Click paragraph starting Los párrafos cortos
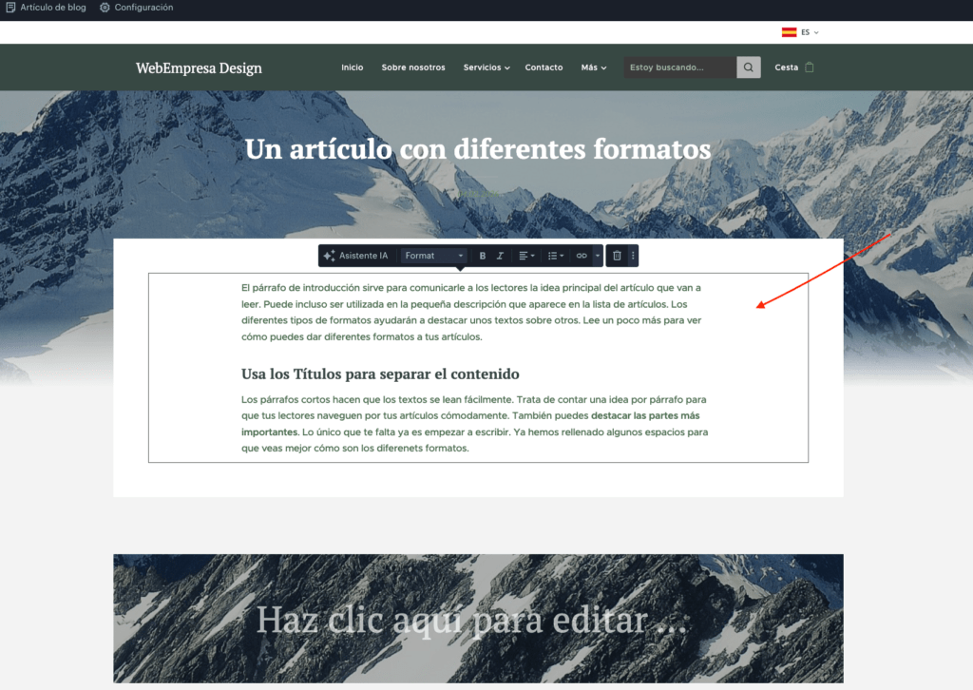973x690 pixels. click(475, 424)
